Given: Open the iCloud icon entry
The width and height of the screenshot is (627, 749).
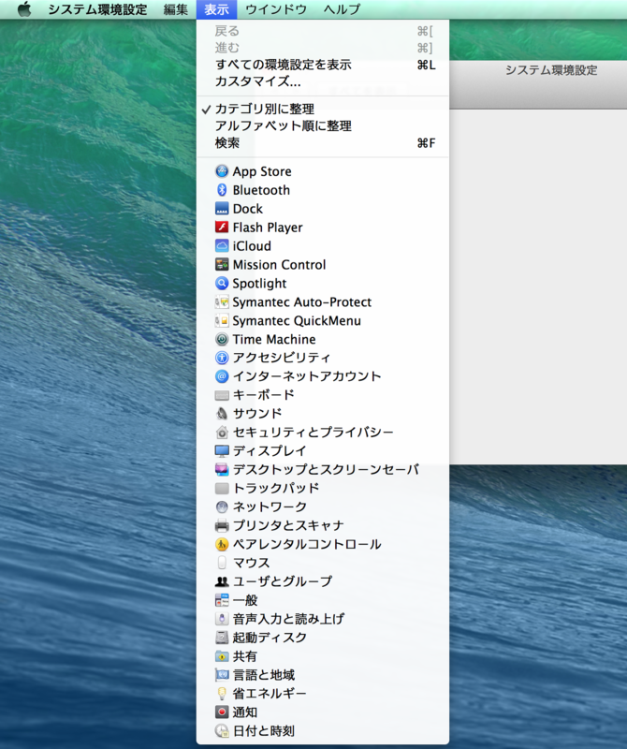Looking at the screenshot, I should (222, 245).
